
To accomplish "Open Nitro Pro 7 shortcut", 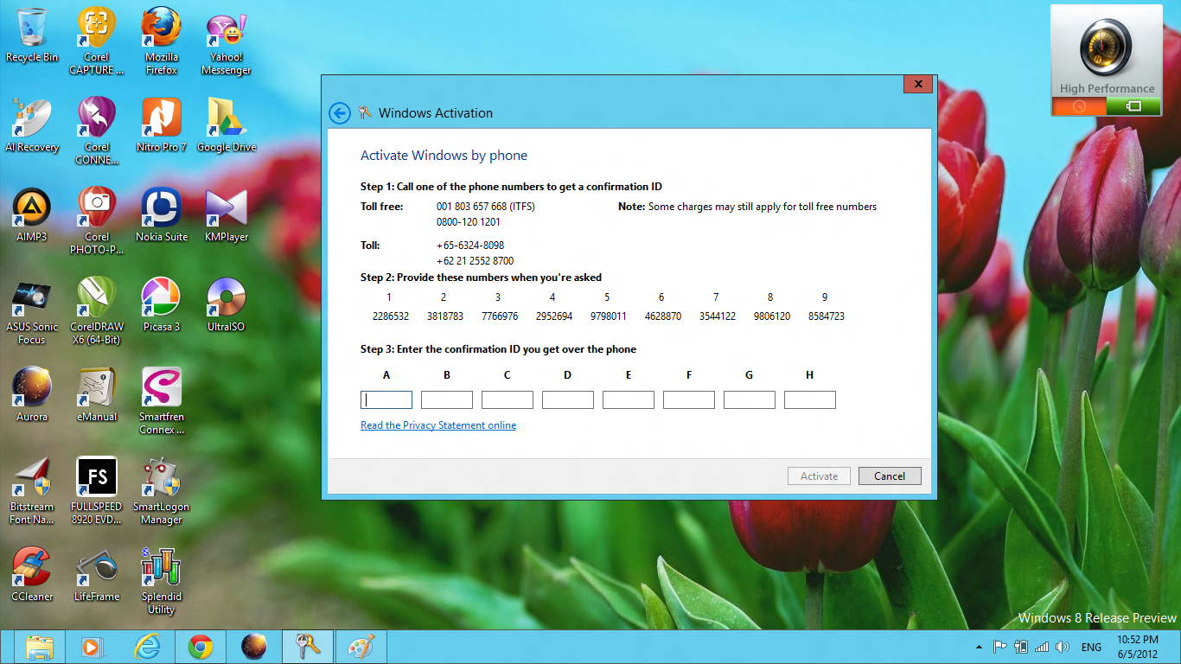I will pos(162,125).
